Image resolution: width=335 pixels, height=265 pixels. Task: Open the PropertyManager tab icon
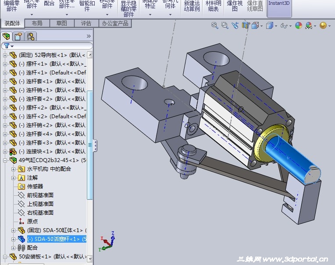[x=18, y=36]
